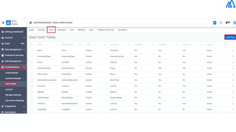Image resolution: width=236 pixels, height=132 pixels.
Task: Toggle the select-all header checkbox
Action: pos(32,45)
